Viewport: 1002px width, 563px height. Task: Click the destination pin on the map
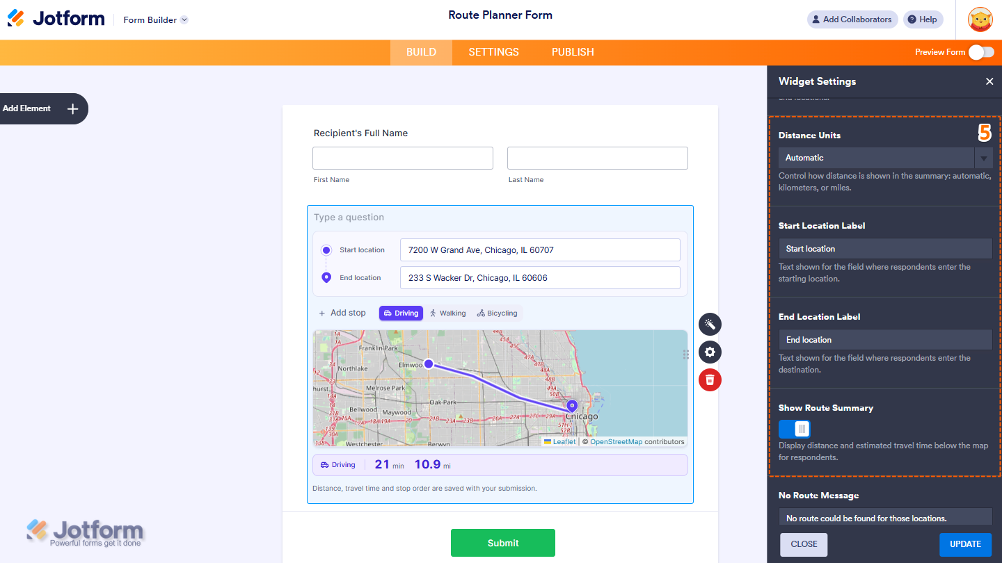[x=572, y=405]
